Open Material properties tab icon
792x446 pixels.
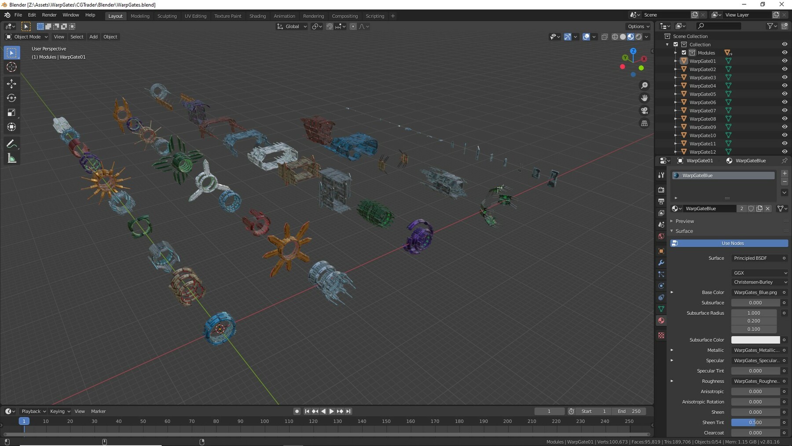point(661,321)
